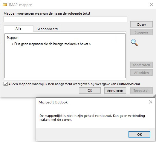This screenshot has width=156, height=142.
Task: Close the IMAP-mappen dialog window
Action: (x=152, y=4)
